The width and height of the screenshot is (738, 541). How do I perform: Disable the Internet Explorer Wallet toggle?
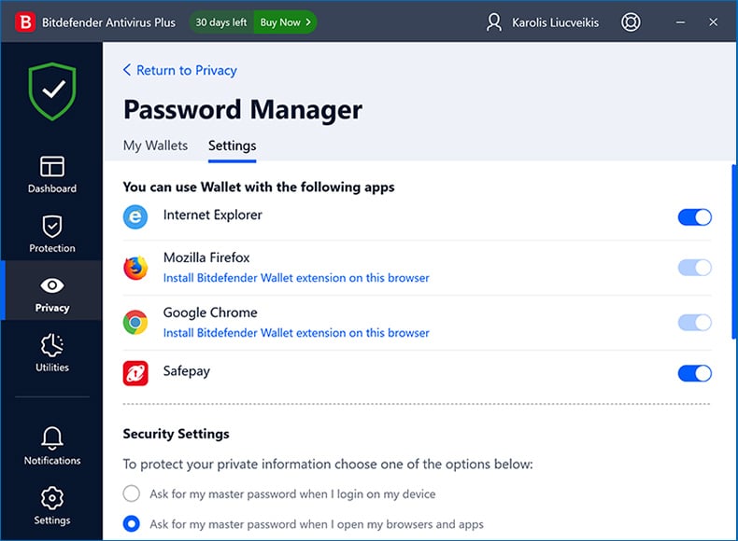(695, 217)
